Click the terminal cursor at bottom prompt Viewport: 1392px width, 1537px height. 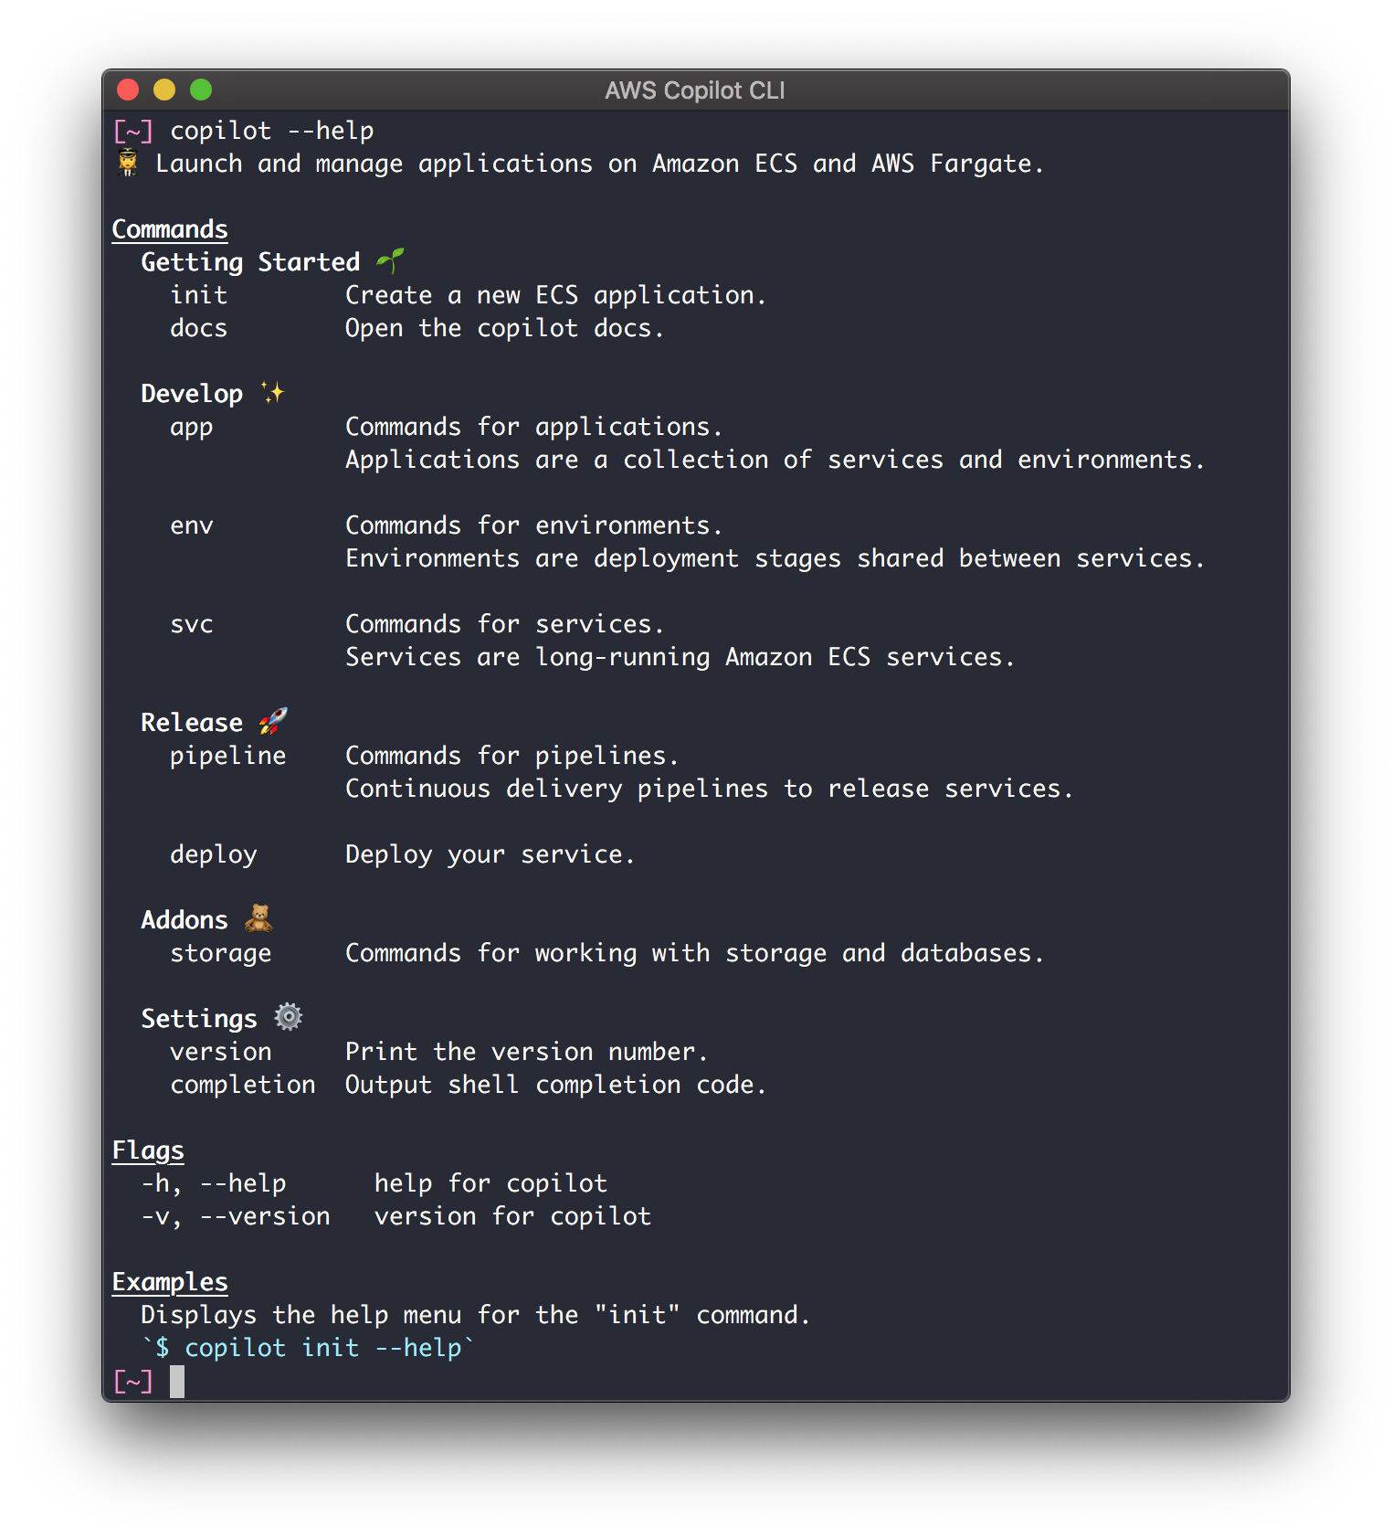point(177,1381)
